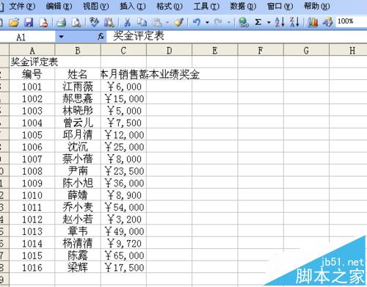
Task: Select the cell with name 乔小麦
Action: [x=78, y=207]
